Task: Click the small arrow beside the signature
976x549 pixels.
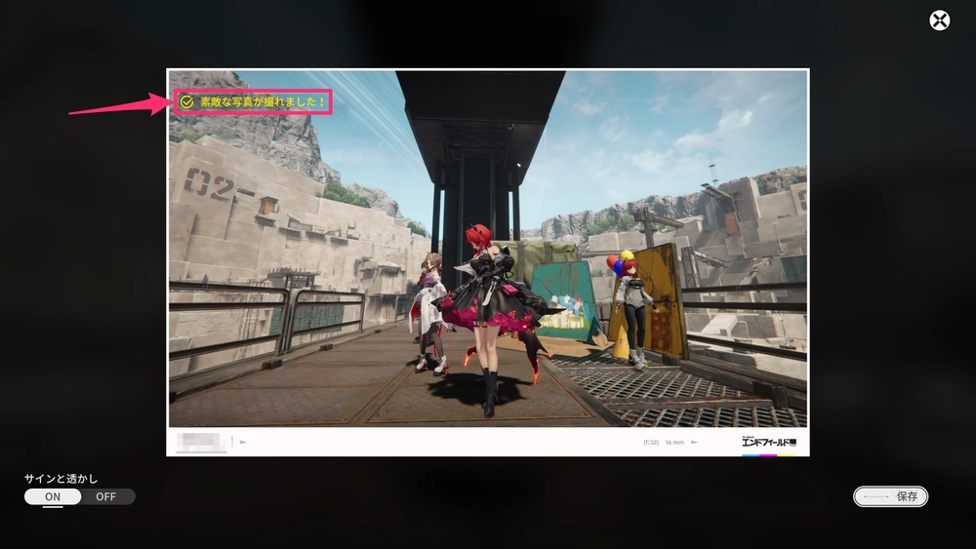Action: [x=243, y=442]
